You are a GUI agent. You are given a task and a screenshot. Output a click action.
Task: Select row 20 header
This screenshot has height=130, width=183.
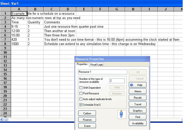tap(5, 96)
